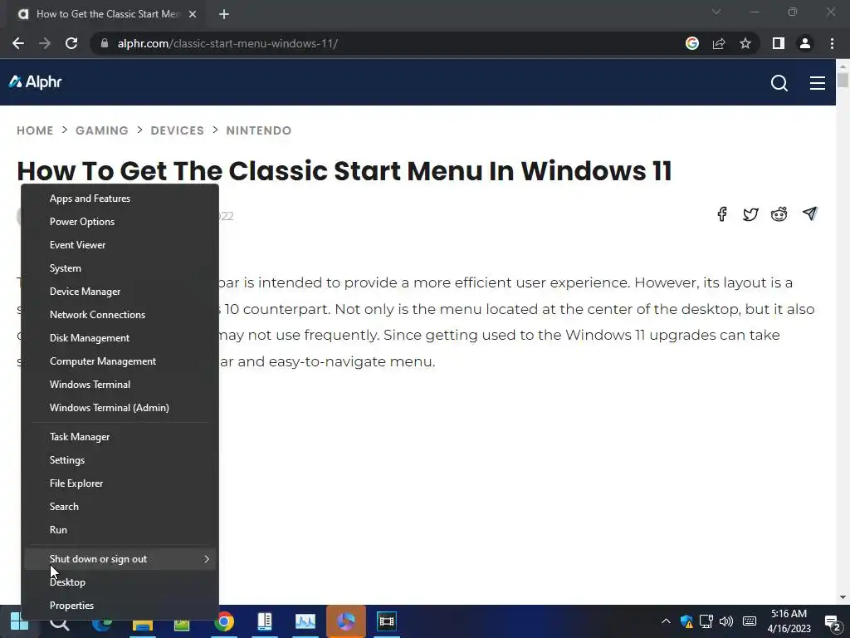The image size is (850, 638).
Task: Click the address bar URL
Action: tap(227, 43)
